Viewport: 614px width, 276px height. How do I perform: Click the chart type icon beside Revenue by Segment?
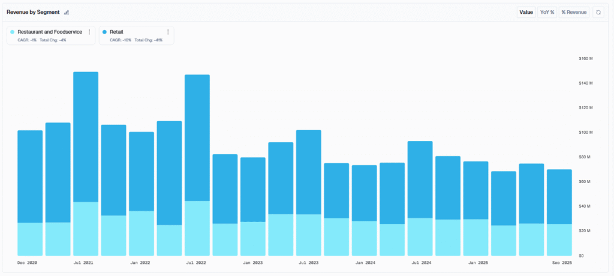67,13
